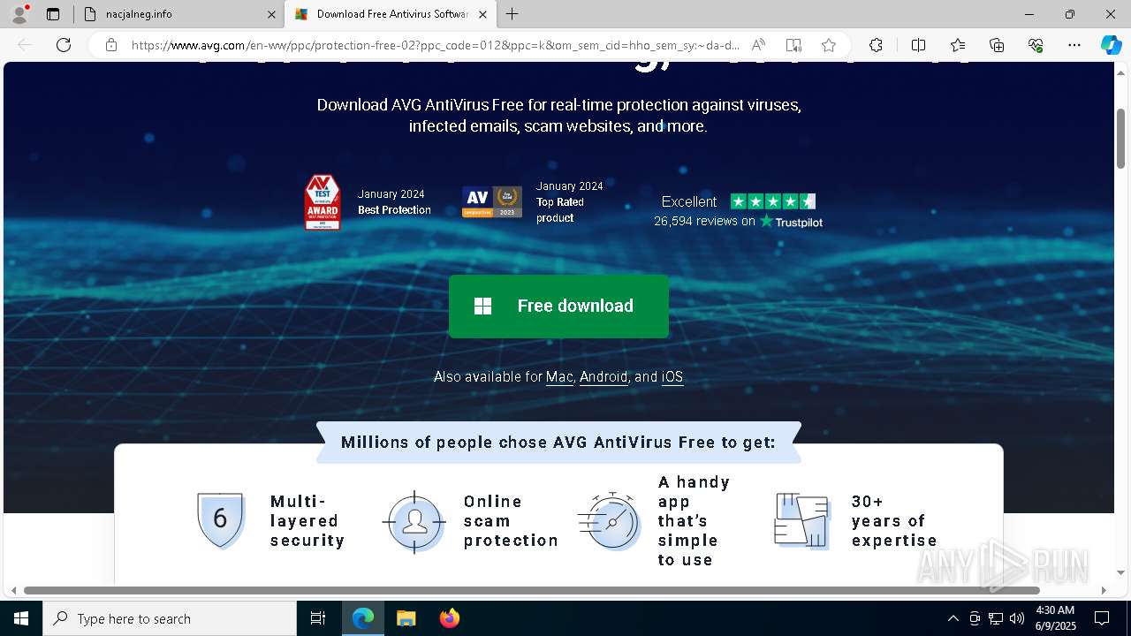Open the Mac download link
This screenshot has width=1131, height=636.
point(559,377)
